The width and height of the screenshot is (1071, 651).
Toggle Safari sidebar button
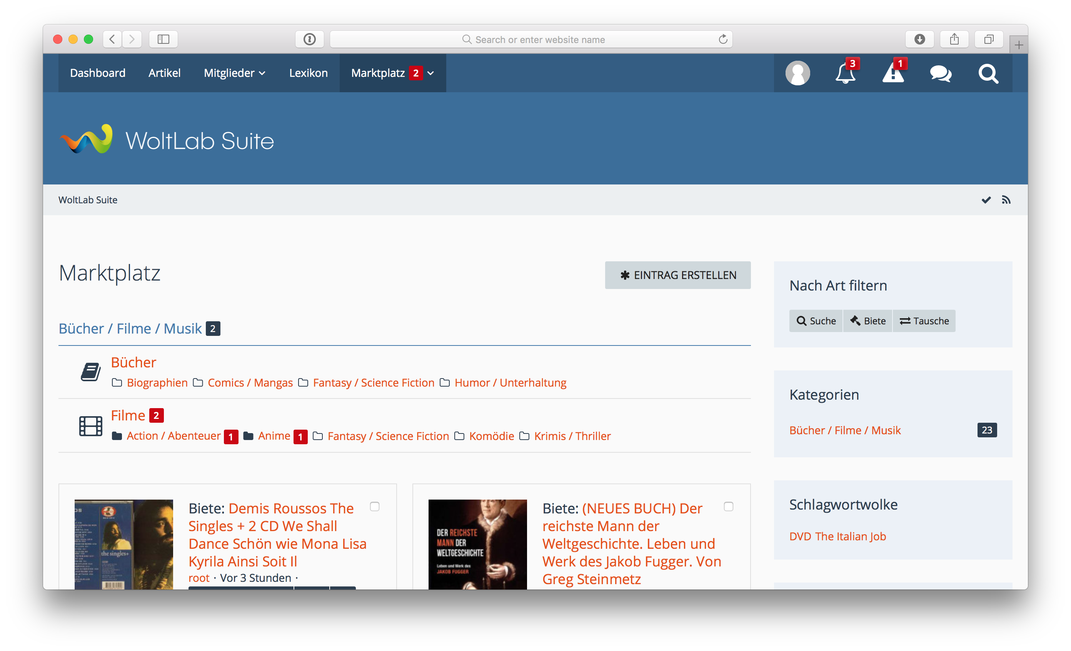point(163,40)
